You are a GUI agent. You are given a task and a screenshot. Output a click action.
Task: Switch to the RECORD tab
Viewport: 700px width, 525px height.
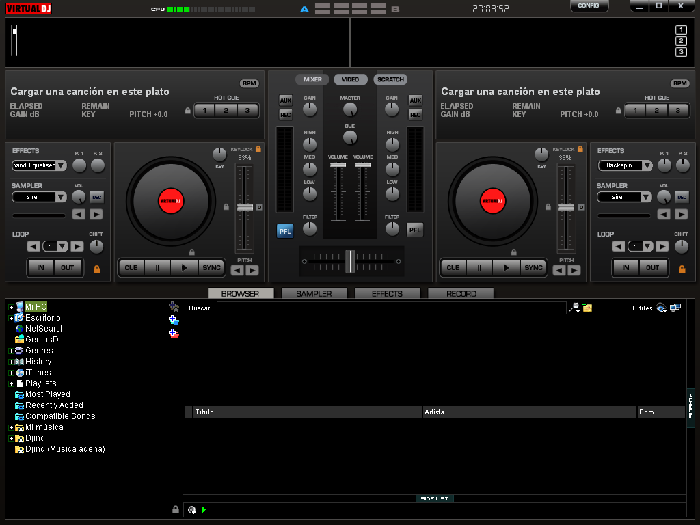[x=461, y=293]
